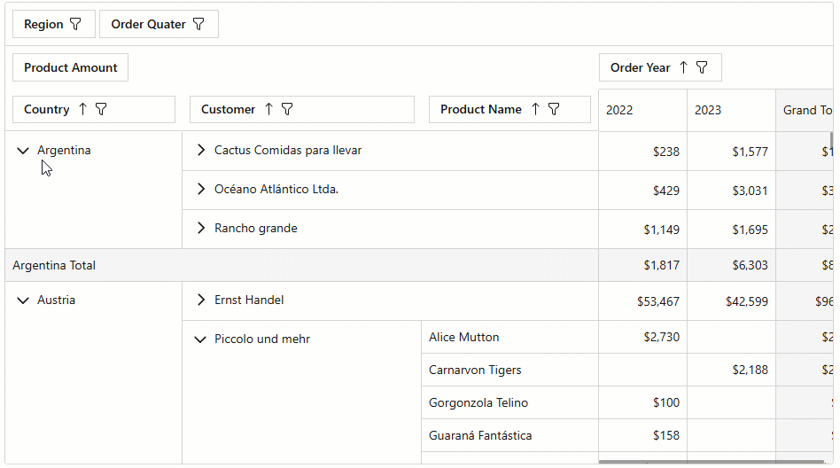Expand Cactus Comidas para llevar customer
This screenshot has height=468, width=840.
201,151
